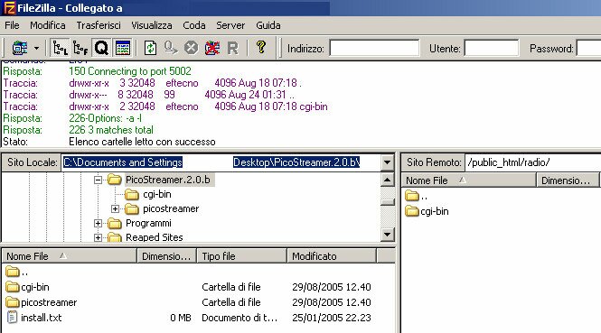This screenshot has width=601, height=333.
Task: Sort remote list by Nome File
Action: pos(468,180)
